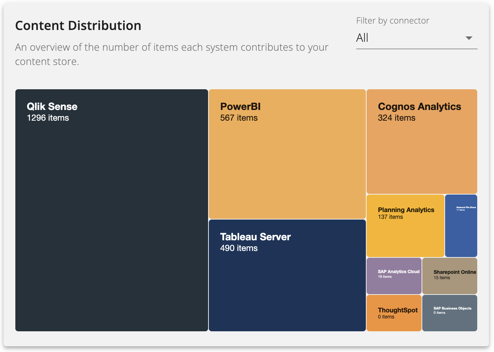
Task: Open the Filter by connector dropdown
Action: (417, 38)
